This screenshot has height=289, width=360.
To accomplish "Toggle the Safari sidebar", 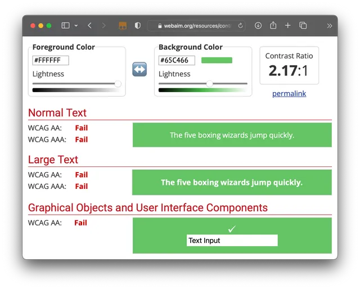I will click(65, 25).
